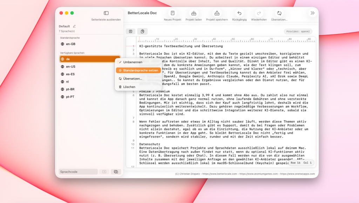Choose Umbenennen in the context menu
359x203 pixels.
pyautogui.click(x=133, y=62)
